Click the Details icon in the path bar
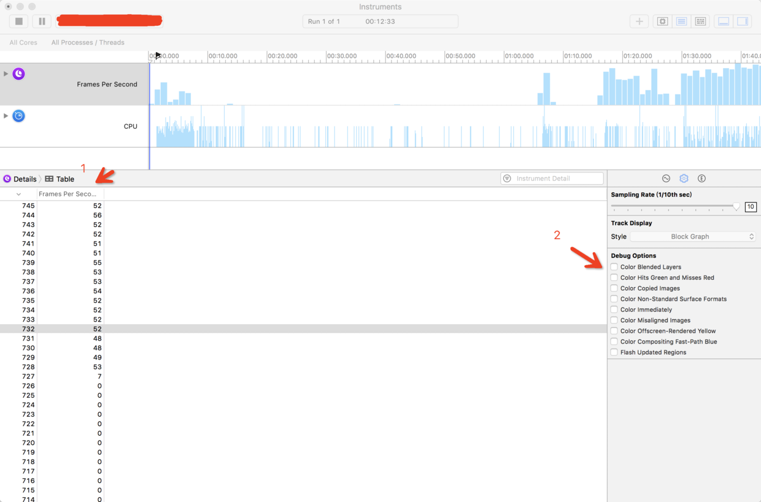Screen dimensions: 761x502 (x=7, y=179)
